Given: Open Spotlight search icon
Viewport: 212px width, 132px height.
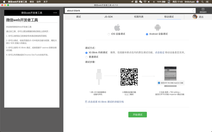Looking at the screenshot, I should pyautogui.click(x=202, y=2).
